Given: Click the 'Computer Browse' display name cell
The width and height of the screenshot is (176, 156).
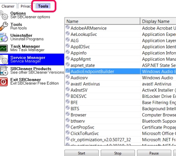Looking at the screenshot, I should pyautogui.click(x=159, y=115).
